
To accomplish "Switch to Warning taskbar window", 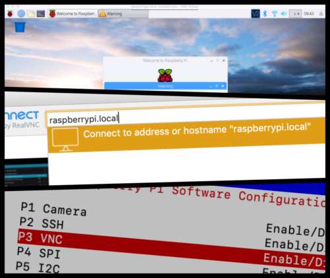I will pyautogui.click(x=123, y=14).
